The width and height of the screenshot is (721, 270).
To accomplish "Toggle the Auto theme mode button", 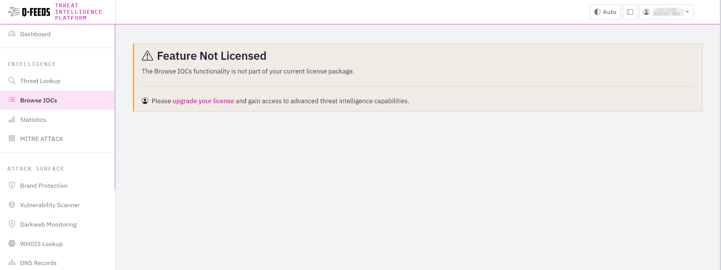I will [605, 12].
